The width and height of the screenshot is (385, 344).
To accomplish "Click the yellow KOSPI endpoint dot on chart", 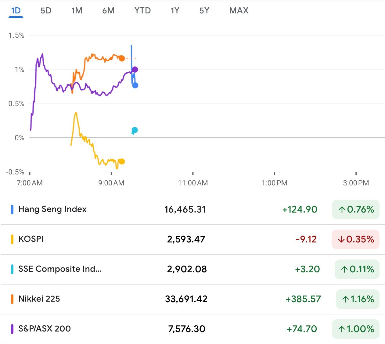I will pyautogui.click(x=122, y=161).
